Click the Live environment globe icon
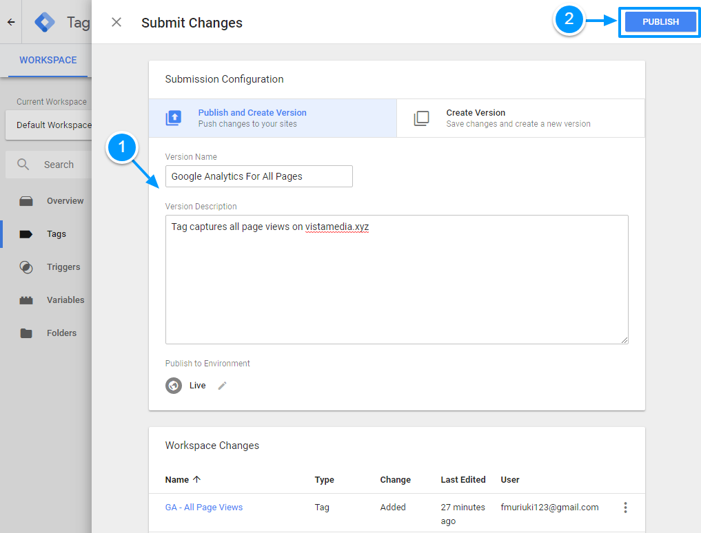Screen dimensions: 701x533 click(x=174, y=386)
